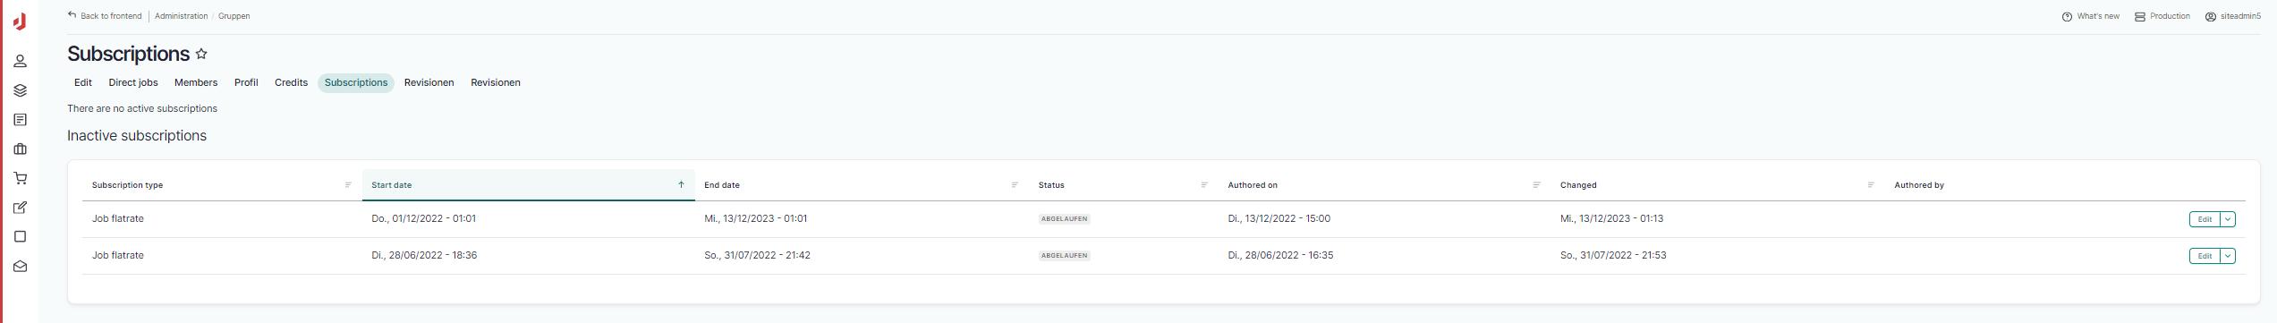
Task: Open the shopping cart sidebar icon
Action: (20, 178)
